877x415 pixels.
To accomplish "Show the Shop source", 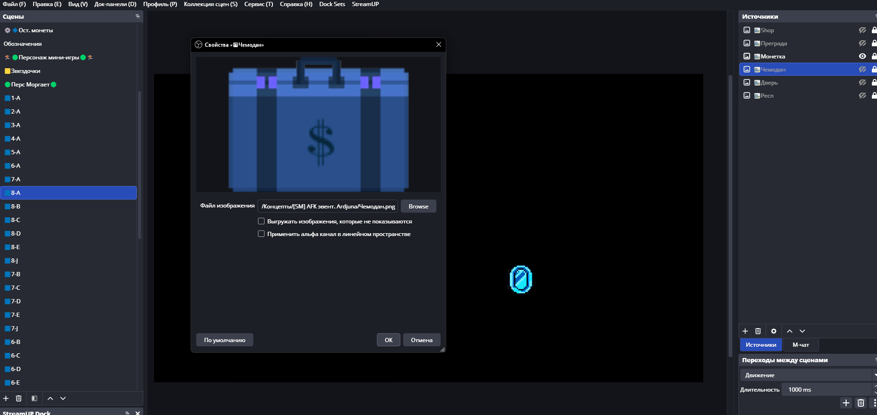I will tap(862, 30).
